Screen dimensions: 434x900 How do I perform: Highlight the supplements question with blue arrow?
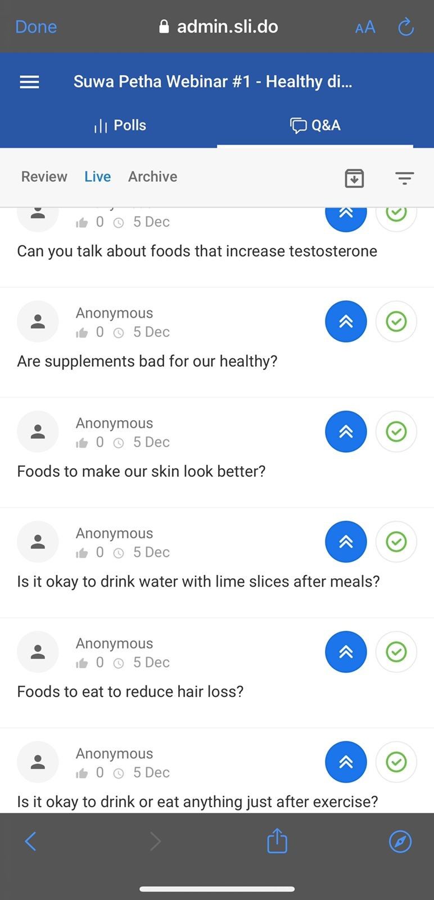(x=346, y=321)
